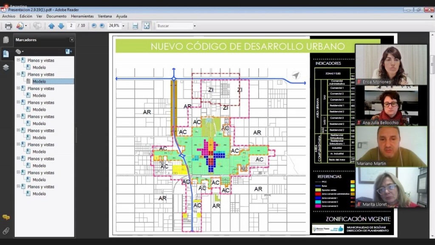Click the new bookmark icon in Marcadores
The image size is (435, 245).
coord(68,51)
